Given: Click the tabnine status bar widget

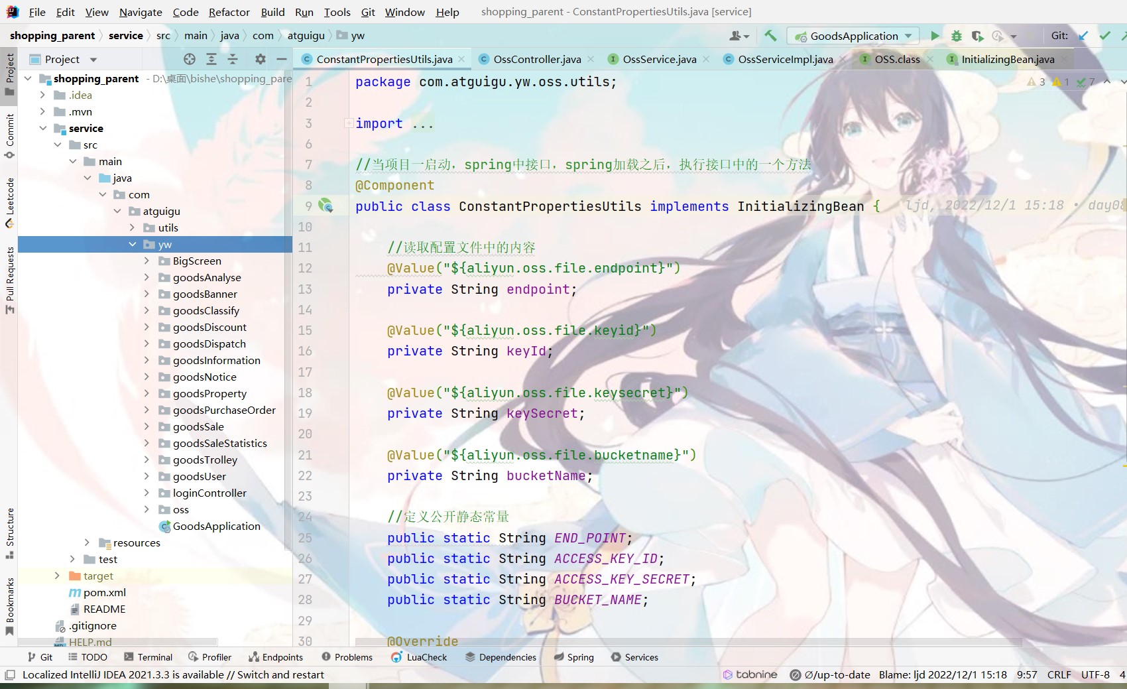Looking at the screenshot, I should [x=750, y=674].
